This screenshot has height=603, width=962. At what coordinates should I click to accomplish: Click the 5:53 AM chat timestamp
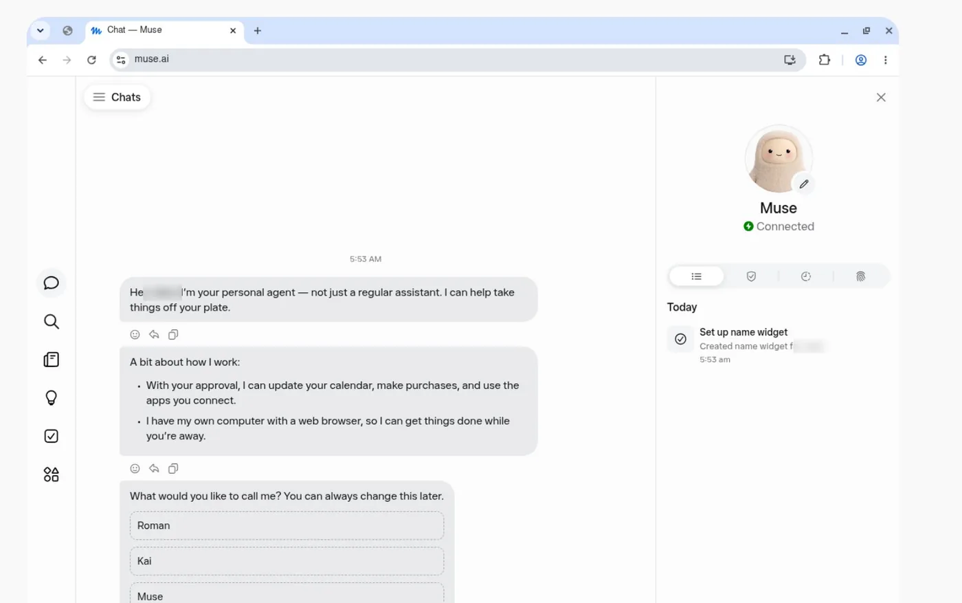366,259
